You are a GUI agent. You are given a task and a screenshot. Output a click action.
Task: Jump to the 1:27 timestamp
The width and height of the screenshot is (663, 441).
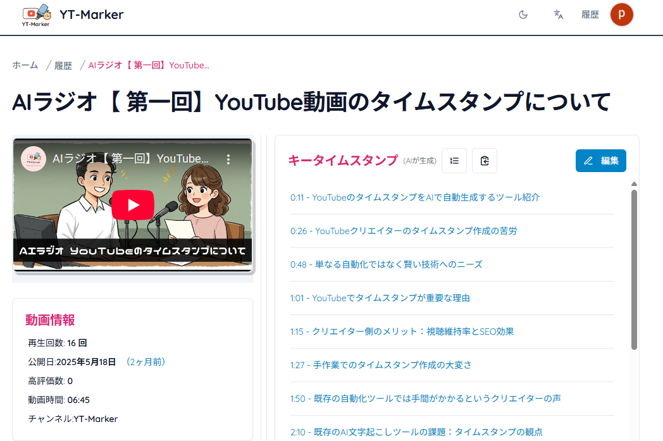tap(381, 365)
